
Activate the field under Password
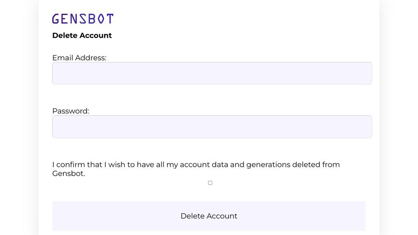[x=212, y=127]
